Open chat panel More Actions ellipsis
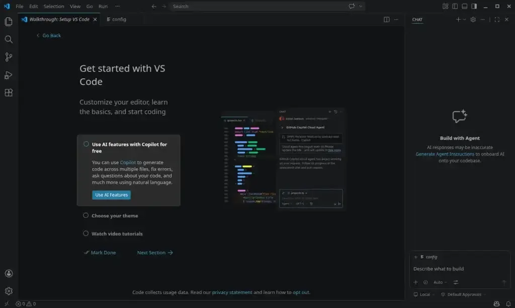 coord(482,20)
